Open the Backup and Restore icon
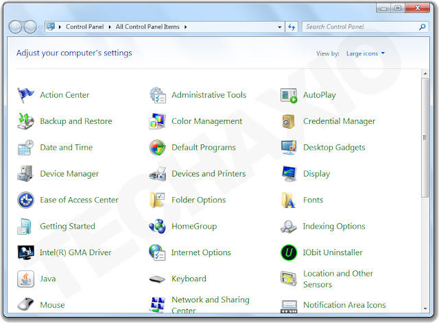Viewport: 439px width, 323px height. tap(25, 121)
